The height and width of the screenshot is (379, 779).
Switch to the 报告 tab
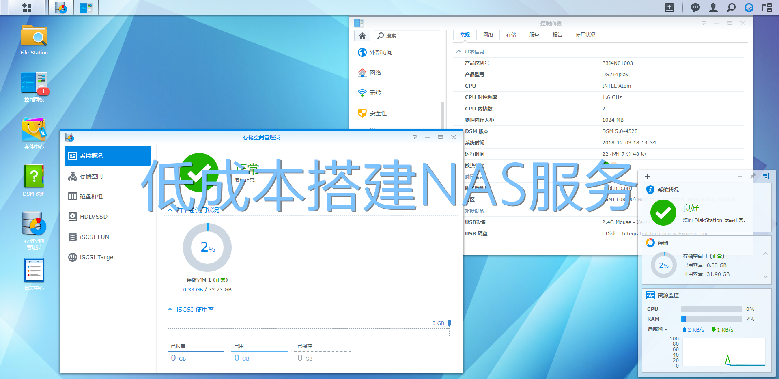point(557,35)
